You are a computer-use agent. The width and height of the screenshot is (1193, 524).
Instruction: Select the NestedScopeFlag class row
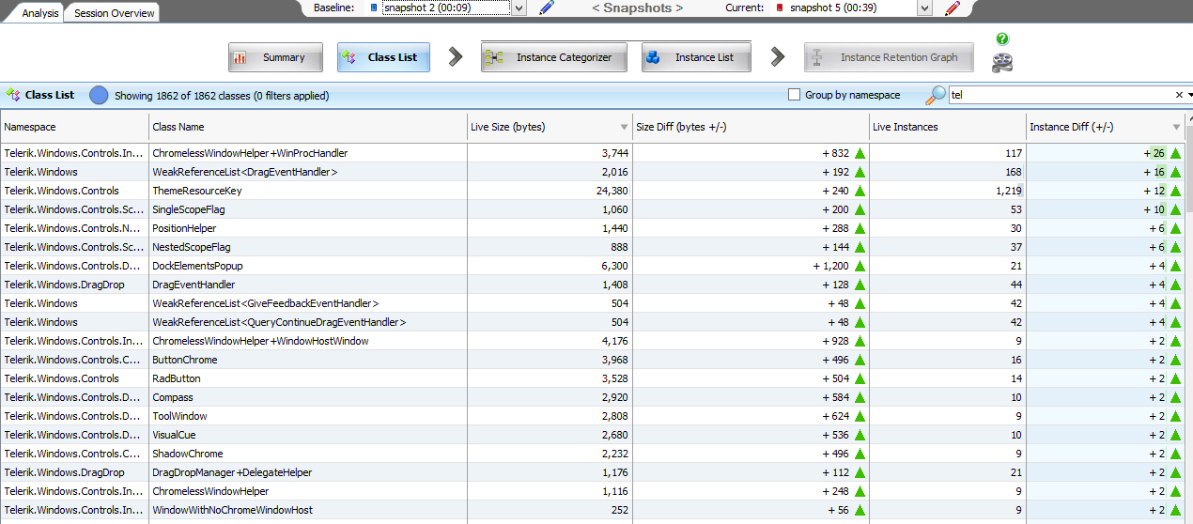tap(592, 247)
